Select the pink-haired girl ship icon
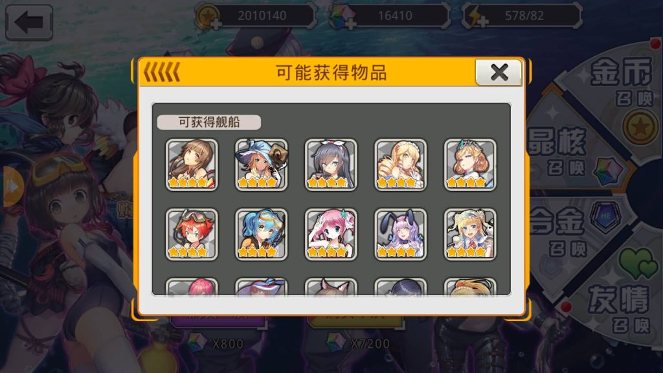 331,234
